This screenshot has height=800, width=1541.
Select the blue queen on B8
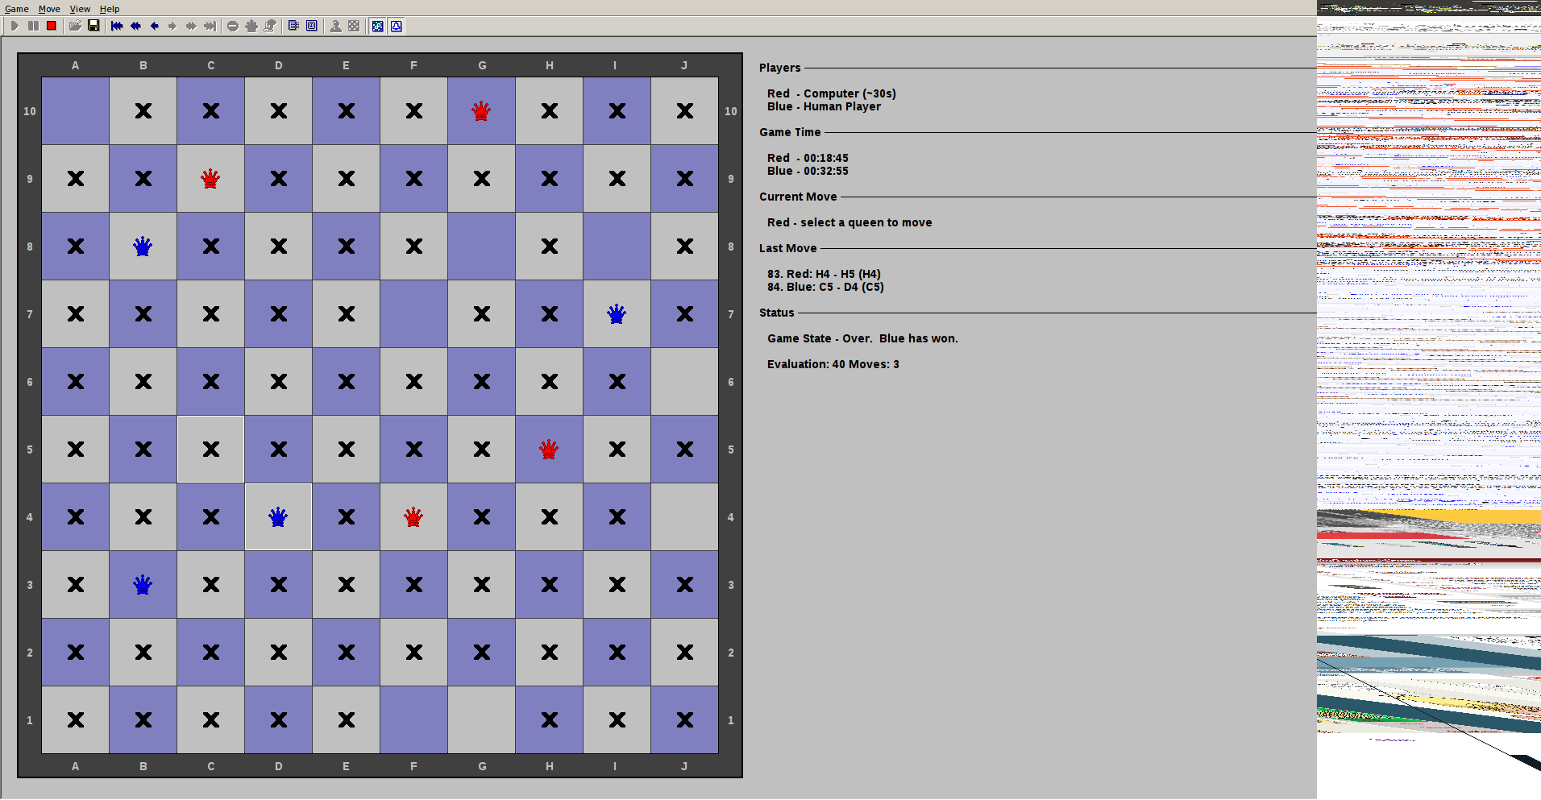[x=143, y=247]
